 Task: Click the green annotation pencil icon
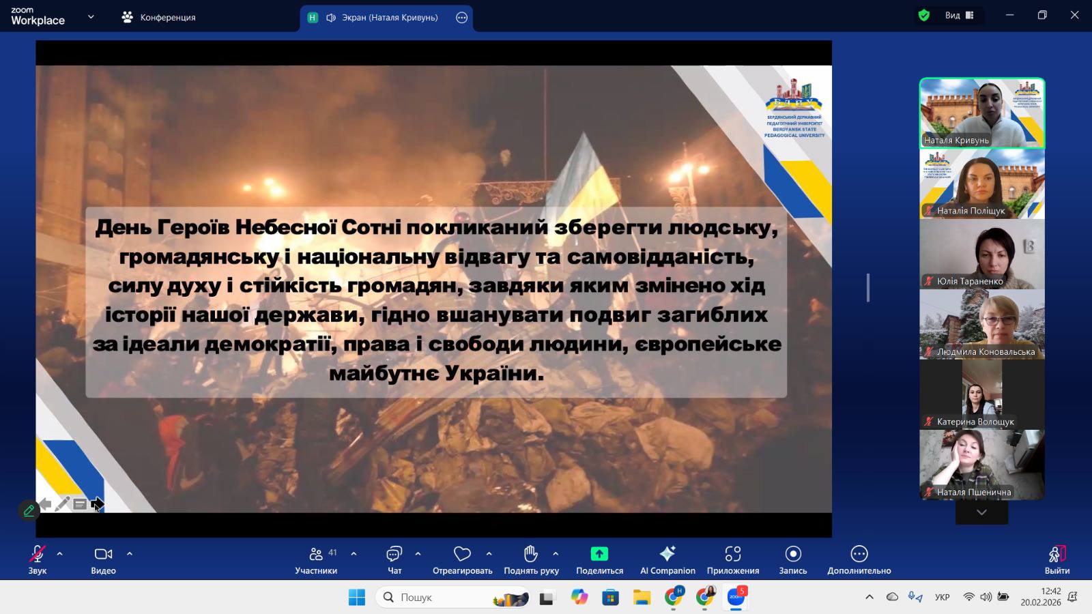[x=29, y=510]
